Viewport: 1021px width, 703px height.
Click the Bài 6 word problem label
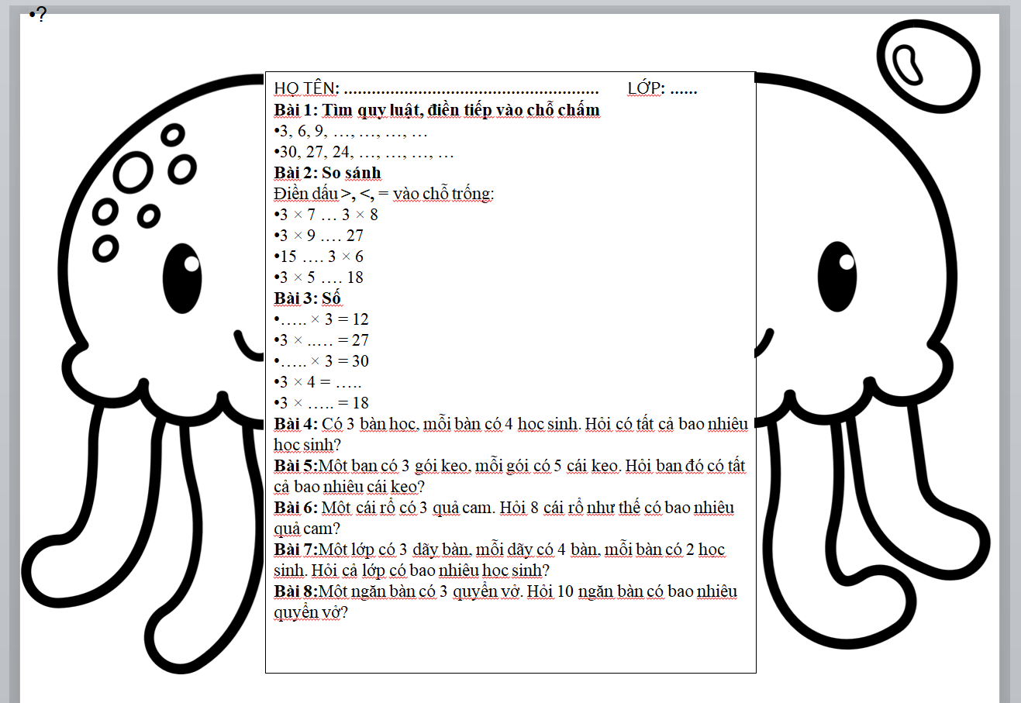pos(295,508)
